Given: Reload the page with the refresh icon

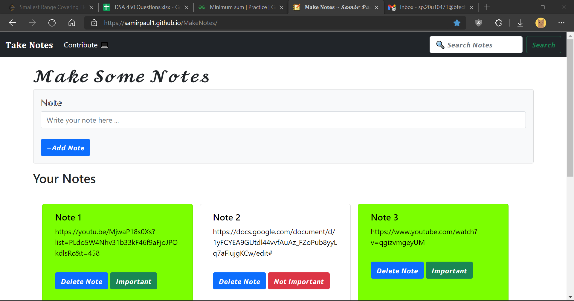Looking at the screenshot, I should (x=52, y=23).
